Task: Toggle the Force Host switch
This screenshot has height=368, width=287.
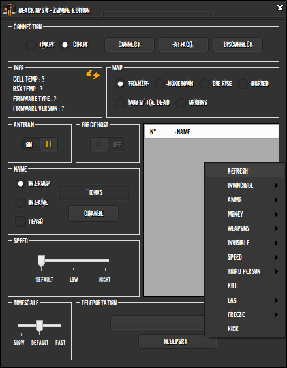Action: point(108,144)
